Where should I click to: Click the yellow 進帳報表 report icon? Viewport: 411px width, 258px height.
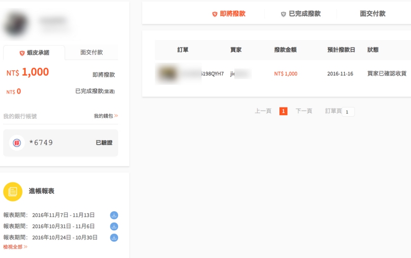[x=12, y=192]
